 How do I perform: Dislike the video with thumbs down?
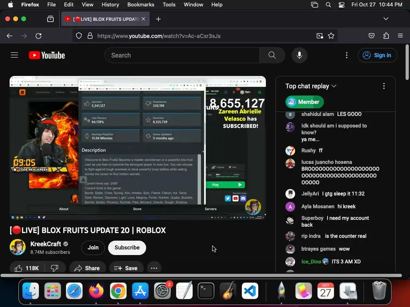click(54, 268)
